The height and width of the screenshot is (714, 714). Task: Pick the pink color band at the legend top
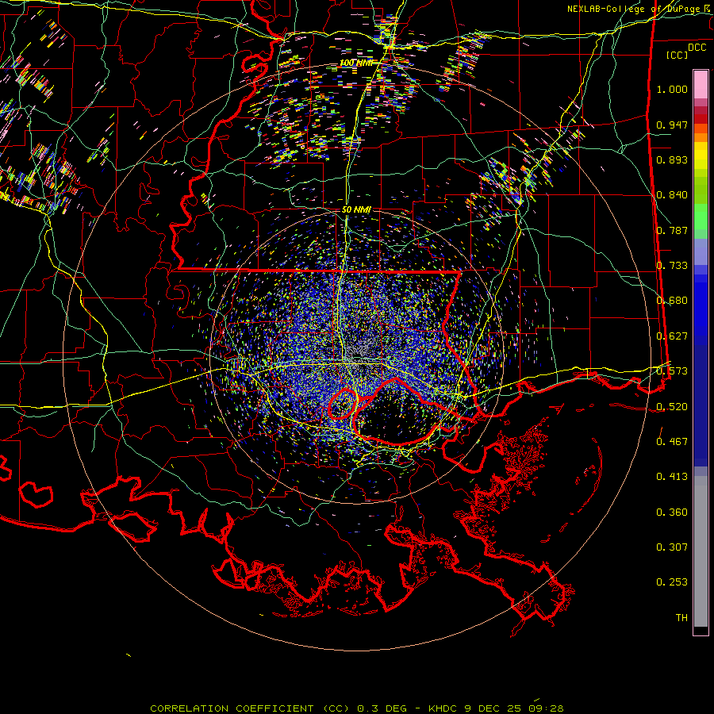click(x=701, y=84)
